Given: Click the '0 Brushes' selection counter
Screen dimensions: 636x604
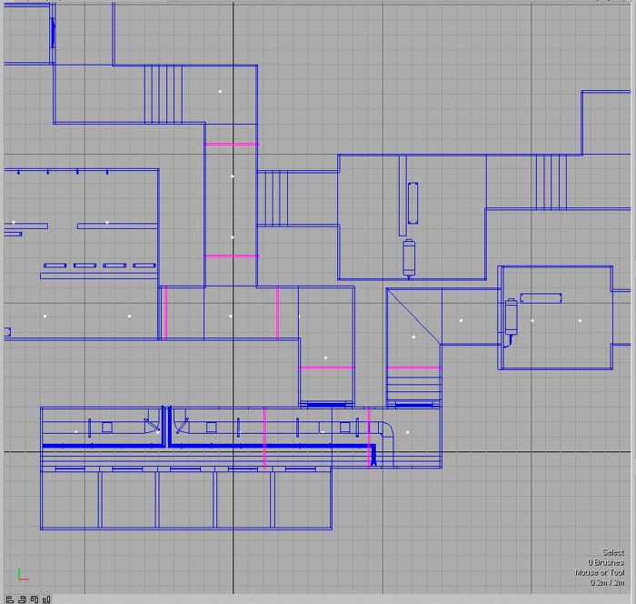Looking at the screenshot, I should [x=605, y=562].
